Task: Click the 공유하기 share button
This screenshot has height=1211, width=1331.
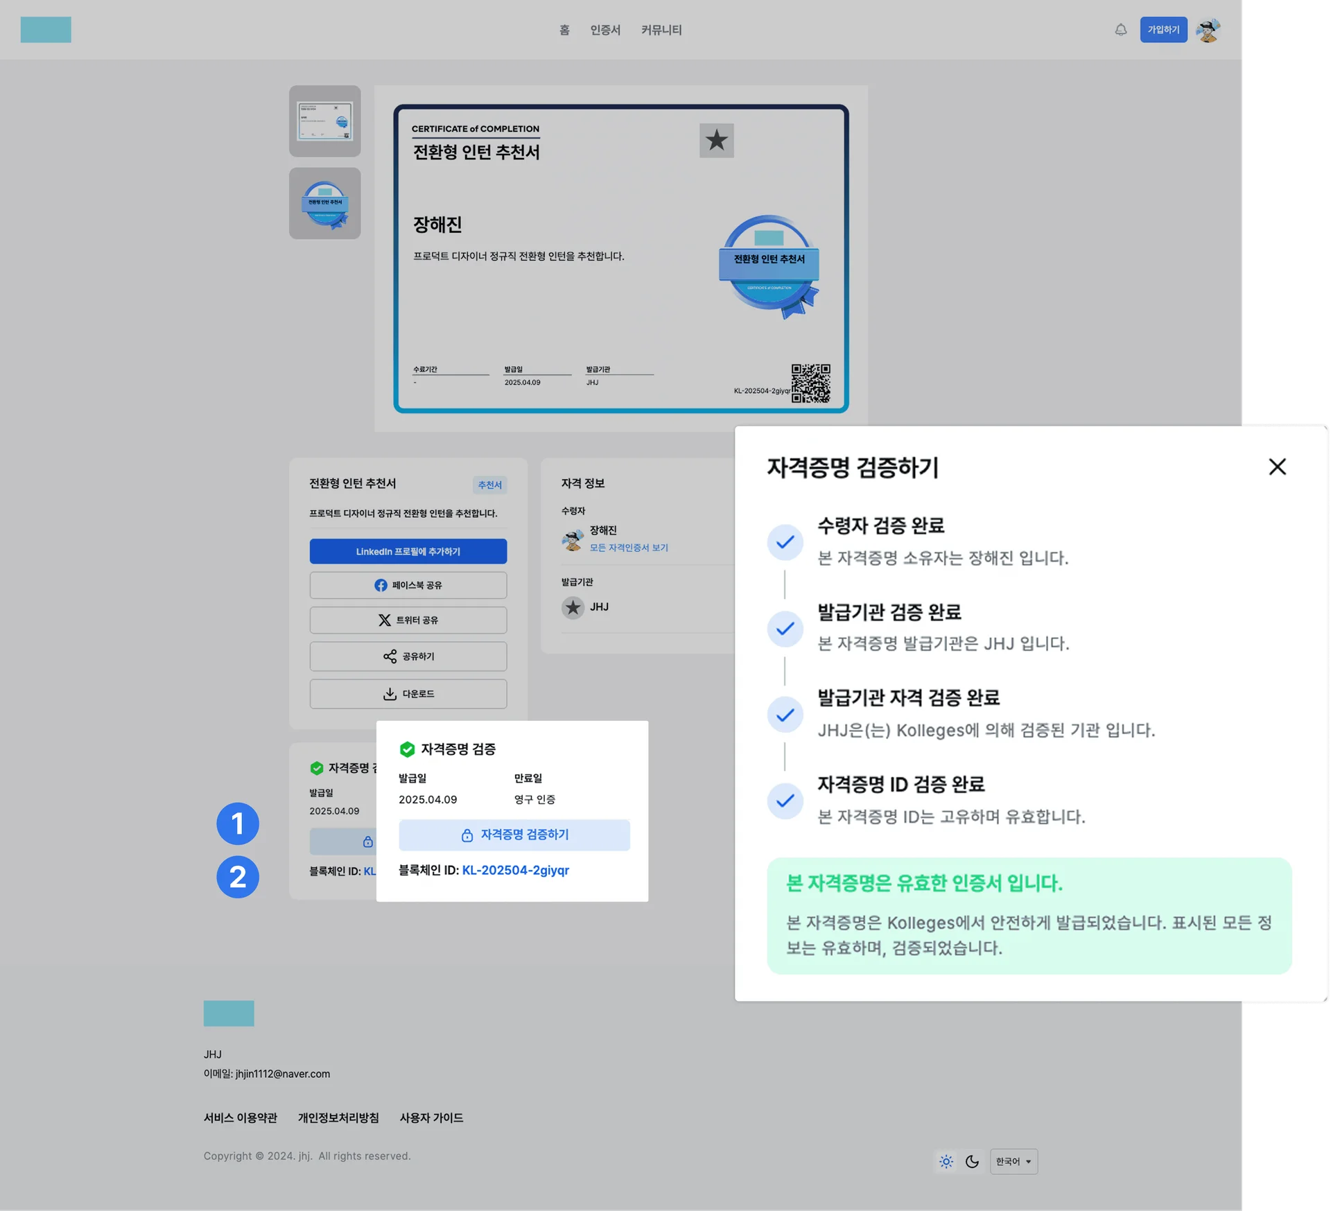Action: coord(408,656)
